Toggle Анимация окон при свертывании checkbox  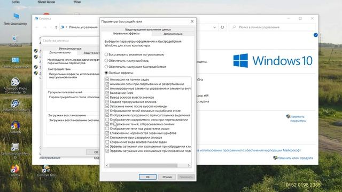[x=107, y=84]
